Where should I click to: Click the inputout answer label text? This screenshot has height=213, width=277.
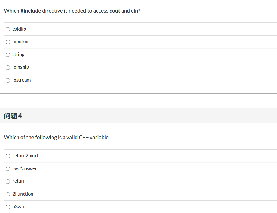coord(21,41)
